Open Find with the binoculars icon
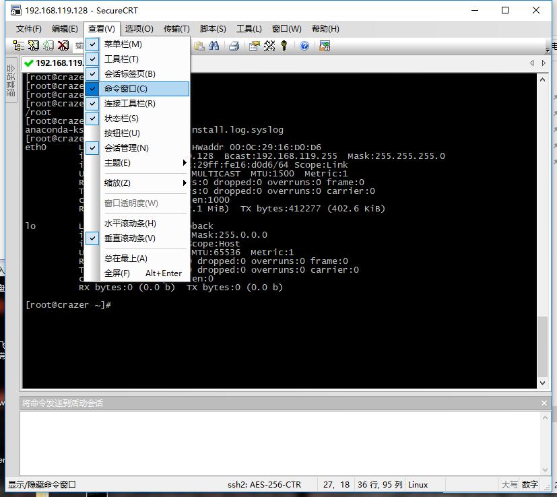The width and height of the screenshot is (557, 497). [214, 46]
